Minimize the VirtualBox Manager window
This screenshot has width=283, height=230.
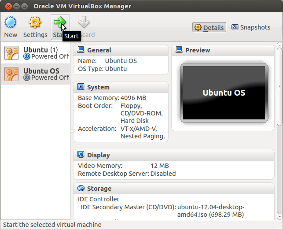[x=16, y=6]
